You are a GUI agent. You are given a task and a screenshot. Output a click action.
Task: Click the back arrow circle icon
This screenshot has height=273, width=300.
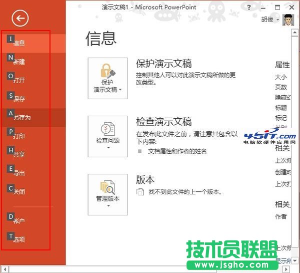tap(20, 19)
